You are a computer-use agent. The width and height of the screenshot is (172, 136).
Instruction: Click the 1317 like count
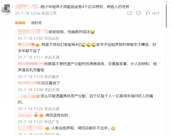point(156,13)
